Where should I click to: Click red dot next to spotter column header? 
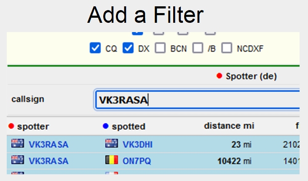pyautogui.click(x=11, y=126)
